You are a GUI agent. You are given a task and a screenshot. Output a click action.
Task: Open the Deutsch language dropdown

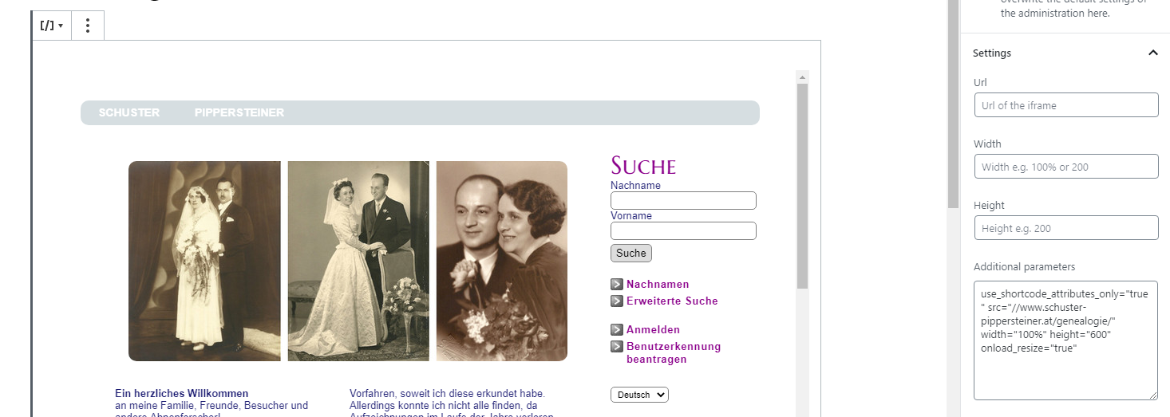coord(639,395)
